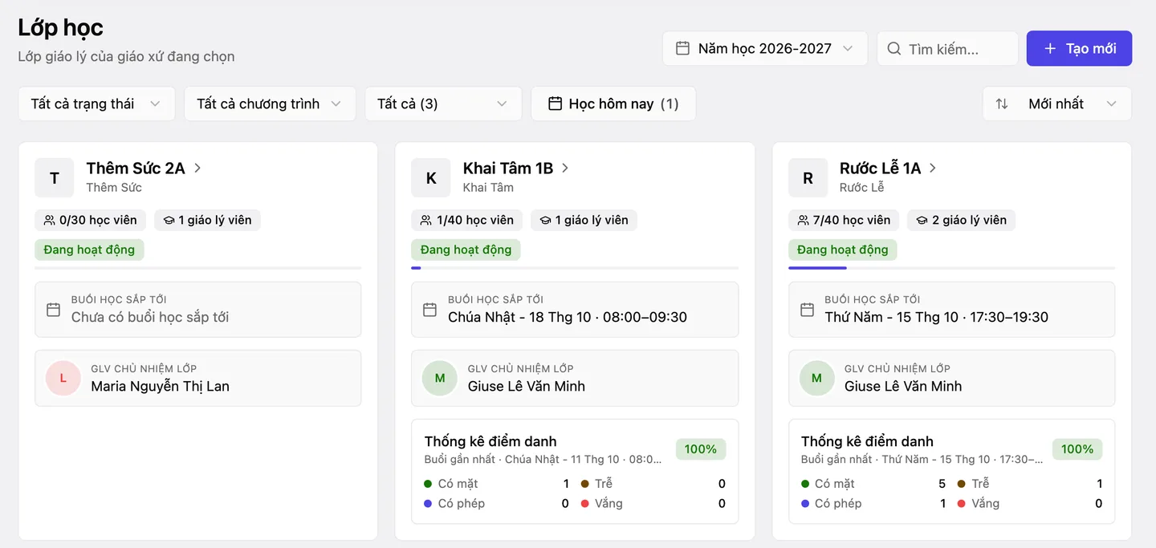
Task: Click calendar icon beside Chúa Nhật - 18 Thg 10
Action: [430, 309]
